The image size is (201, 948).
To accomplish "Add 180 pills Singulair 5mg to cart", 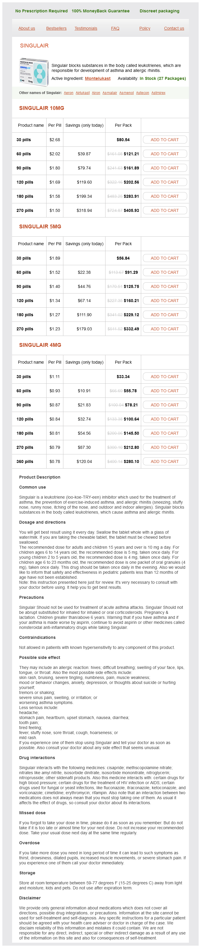I will [x=164, y=315].
